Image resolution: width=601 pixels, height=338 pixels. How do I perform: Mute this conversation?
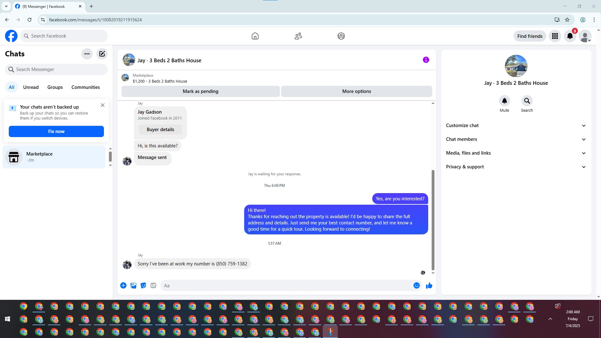(x=504, y=101)
